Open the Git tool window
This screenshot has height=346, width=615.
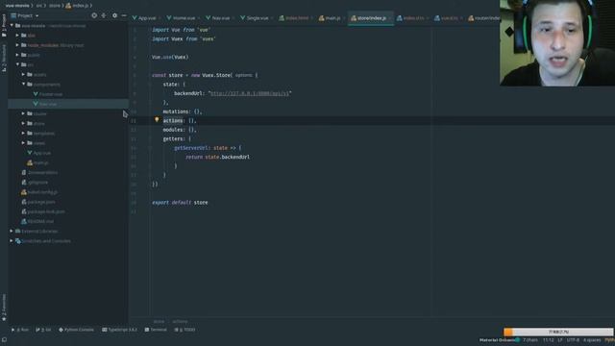tap(43, 330)
